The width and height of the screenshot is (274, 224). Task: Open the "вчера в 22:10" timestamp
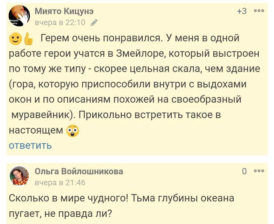60,23
